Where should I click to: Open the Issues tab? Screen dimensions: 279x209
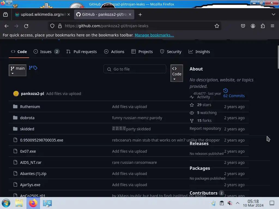point(46,52)
